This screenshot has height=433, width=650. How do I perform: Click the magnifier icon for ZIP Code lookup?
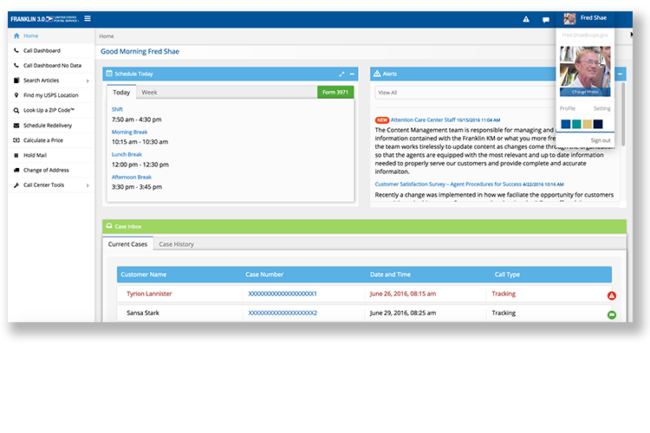tap(16, 110)
